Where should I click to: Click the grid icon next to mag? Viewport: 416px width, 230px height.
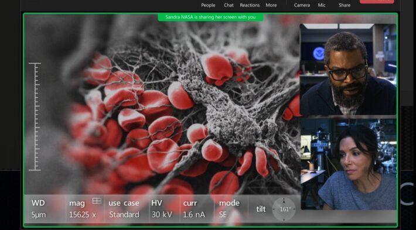[97, 201]
